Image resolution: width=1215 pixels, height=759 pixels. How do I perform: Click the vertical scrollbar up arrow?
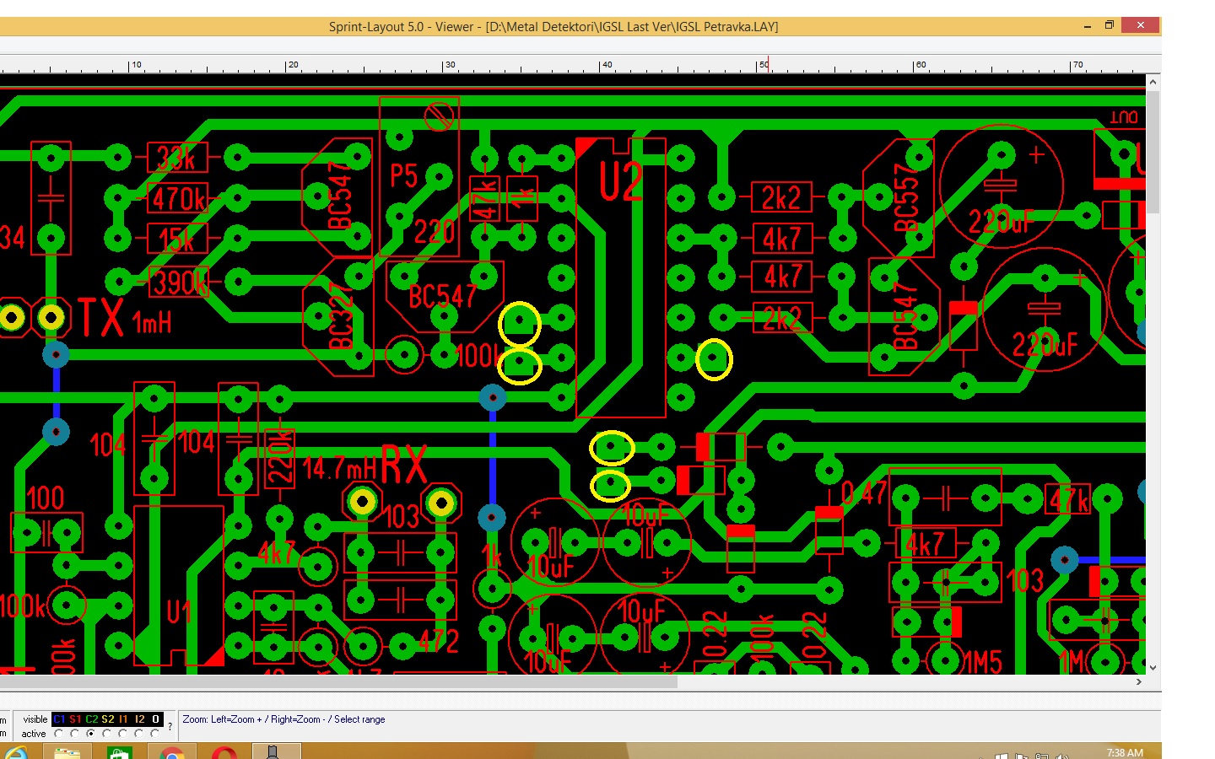coord(1153,82)
